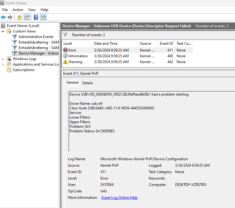Click the Computer value DESKTOP-VQTGTRO

point(191,185)
